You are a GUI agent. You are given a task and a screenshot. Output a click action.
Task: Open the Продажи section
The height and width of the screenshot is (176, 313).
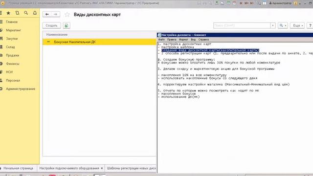coord(12,55)
